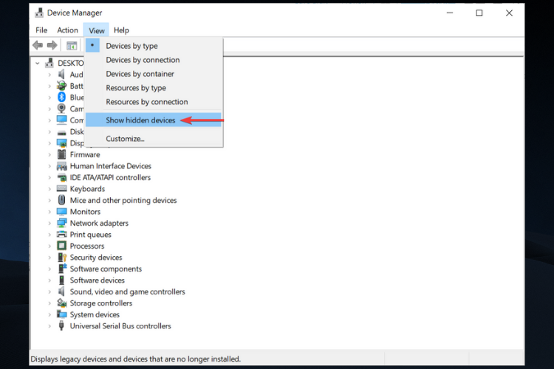Screen dimensions: 554x369
Task: Maximize the Device Manager window
Action: coord(479,13)
